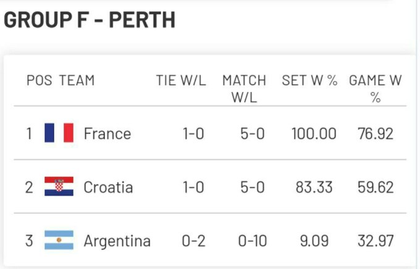Screen dimensions: 420x269
Task: Click Argentina's 32.97 game win percentage
Action: coord(376,241)
